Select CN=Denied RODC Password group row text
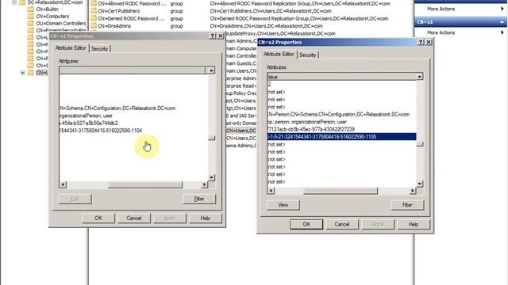 tap(131, 18)
